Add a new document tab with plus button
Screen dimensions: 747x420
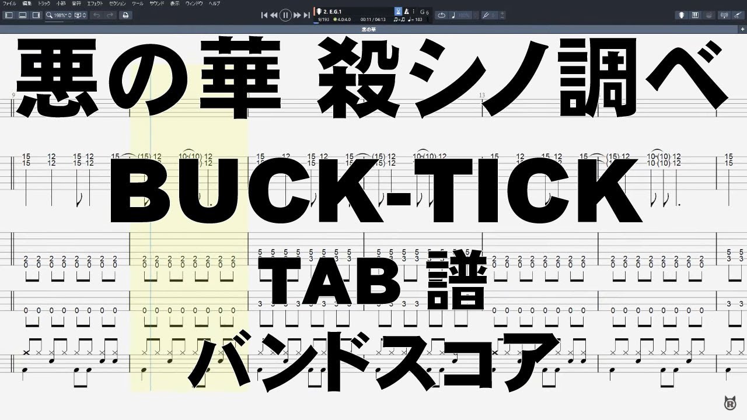741,28
